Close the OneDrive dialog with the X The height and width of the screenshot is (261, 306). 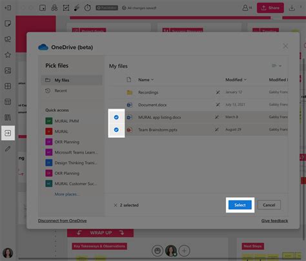tap(285, 46)
